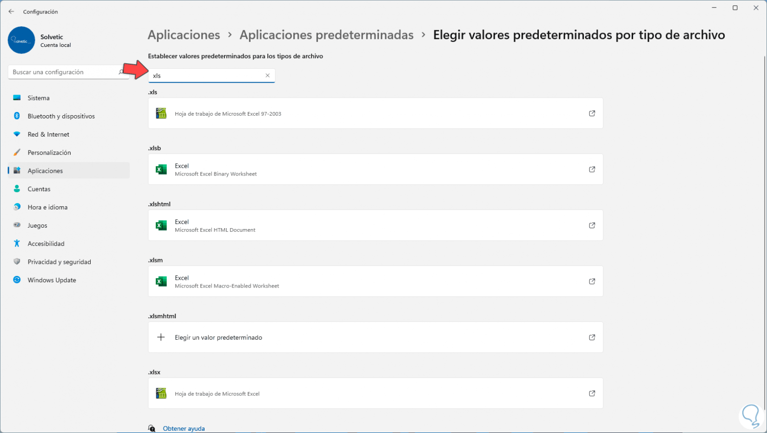Open Hora e idioma section

click(x=69, y=207)
